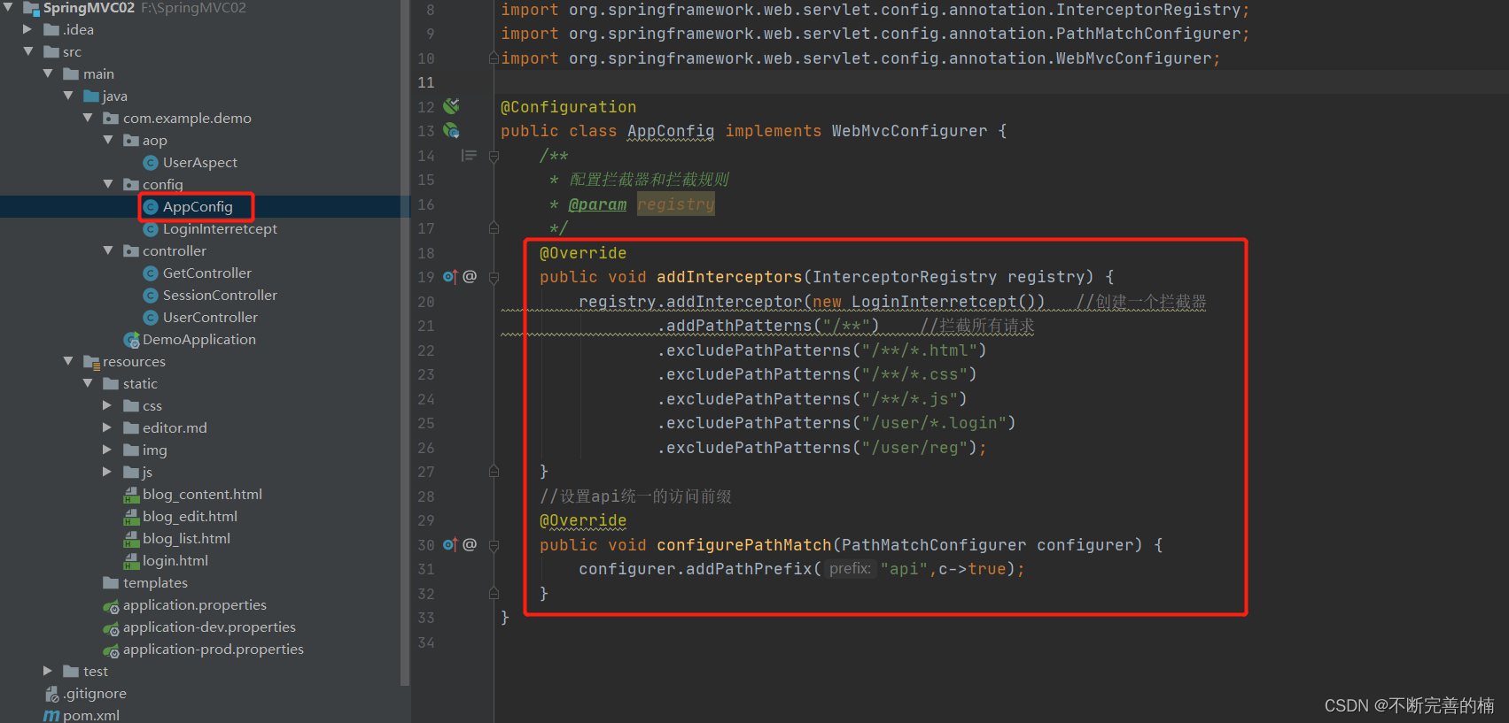This screenshot has height=723, width=1509.
Task: Collapse the config package arrow
Action: coord(108,184)
